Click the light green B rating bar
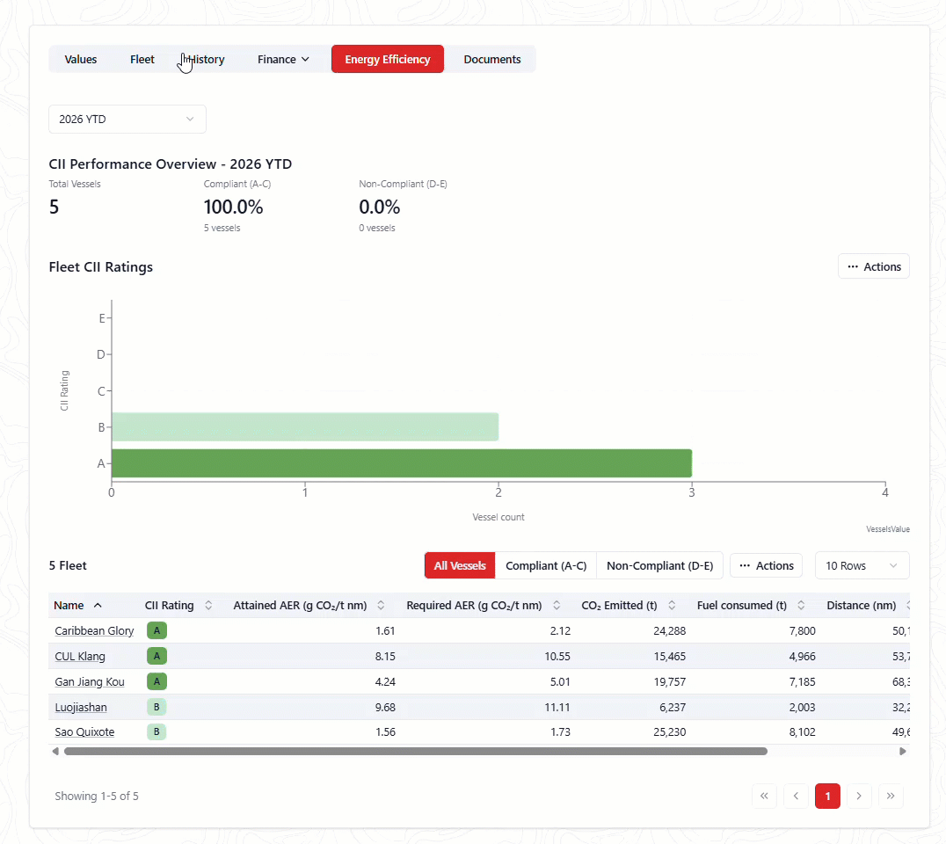The image size is (946, 844). click(305, 427)
